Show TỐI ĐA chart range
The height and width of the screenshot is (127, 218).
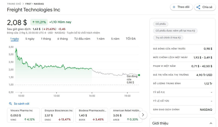tap(131, 39)
